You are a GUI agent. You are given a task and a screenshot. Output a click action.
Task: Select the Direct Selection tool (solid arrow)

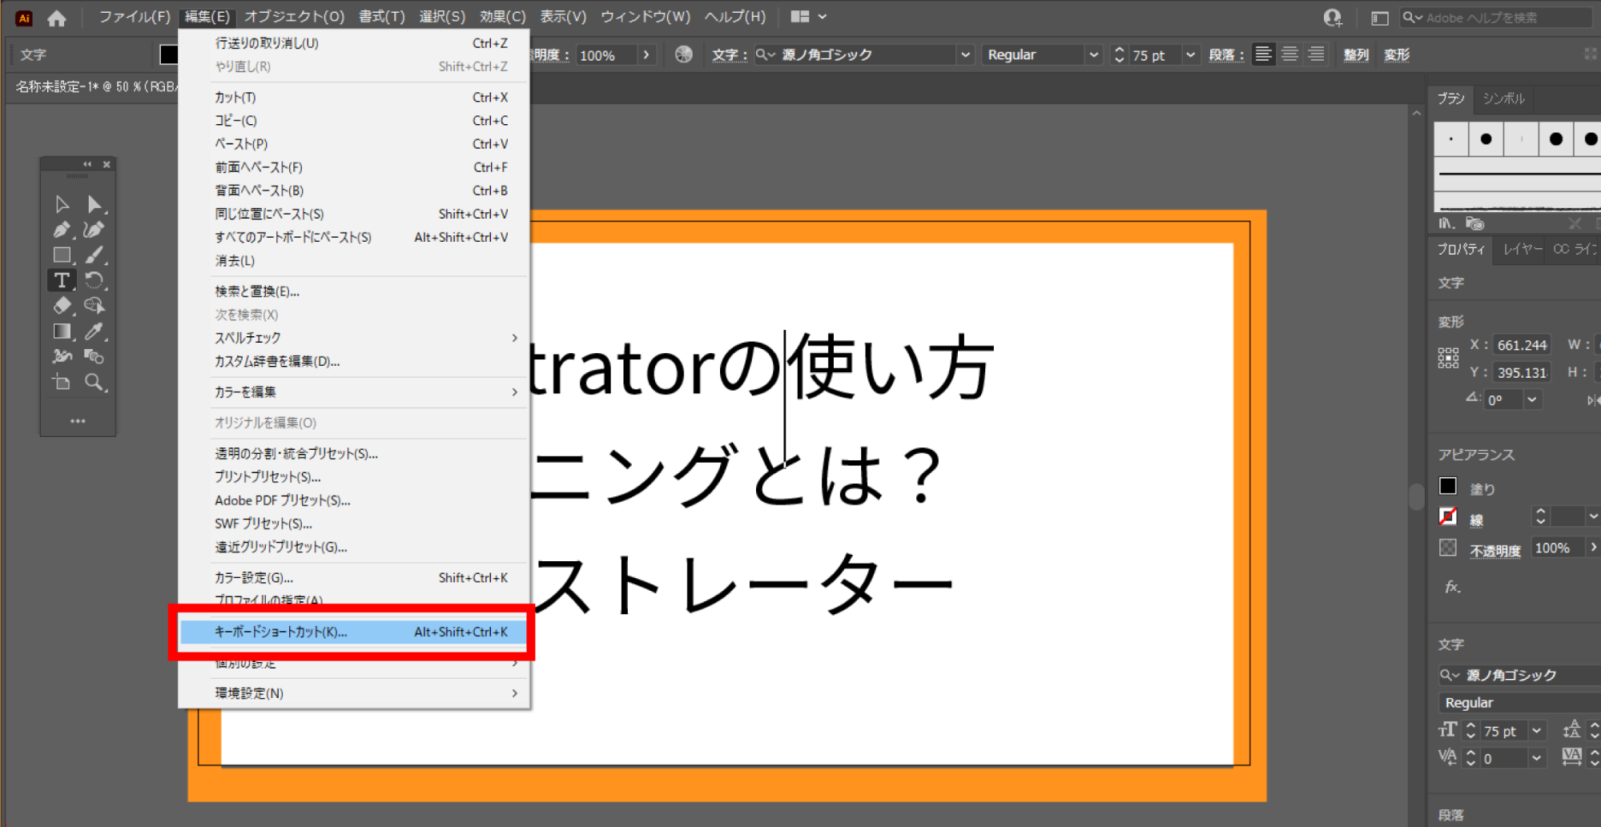(x=95, y=204)
